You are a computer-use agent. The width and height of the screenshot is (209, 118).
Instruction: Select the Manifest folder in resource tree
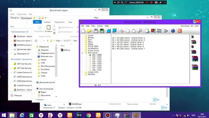[91, 74]
